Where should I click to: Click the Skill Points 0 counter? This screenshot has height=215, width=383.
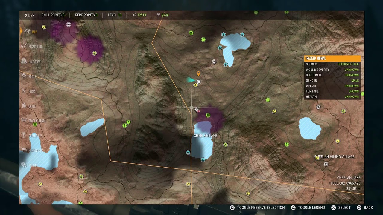pyautogui.click(x=53, y=15)
